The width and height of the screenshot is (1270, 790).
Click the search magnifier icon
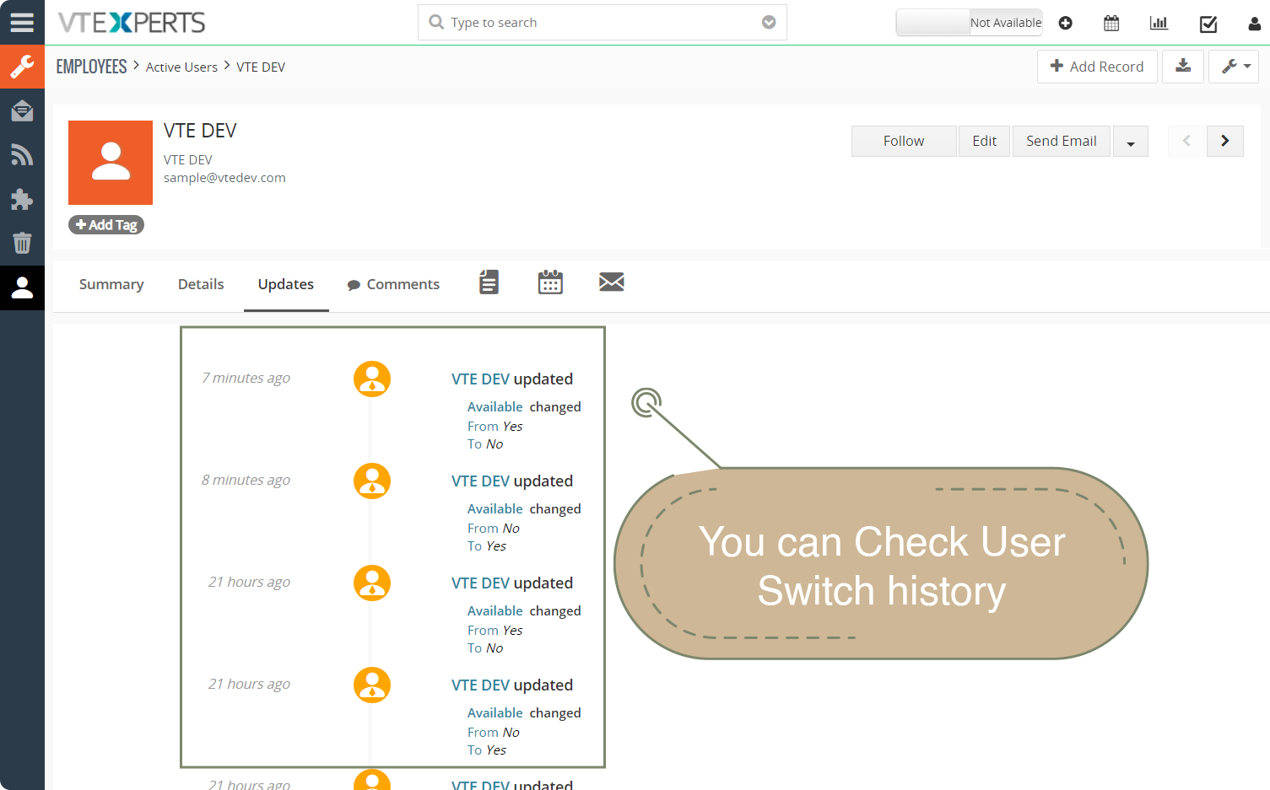point(436,22)
